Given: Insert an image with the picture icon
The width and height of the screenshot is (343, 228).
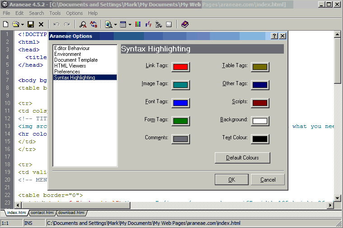Looking at the screenshot, I should (169, 24).
